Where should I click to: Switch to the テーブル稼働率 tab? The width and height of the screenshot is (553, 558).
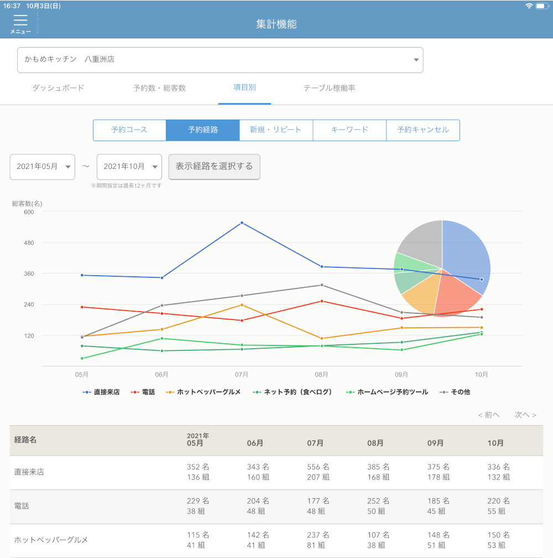click(329, 88)
